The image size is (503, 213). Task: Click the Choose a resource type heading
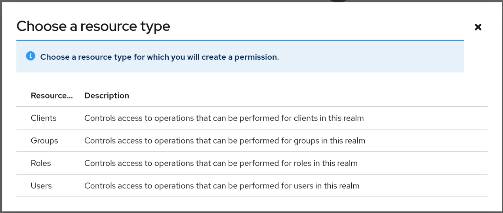coord(93,26)
